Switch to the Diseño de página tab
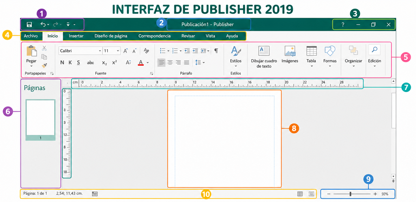The height and width of the screenshot is (202, 416). (x=111, y=36)
